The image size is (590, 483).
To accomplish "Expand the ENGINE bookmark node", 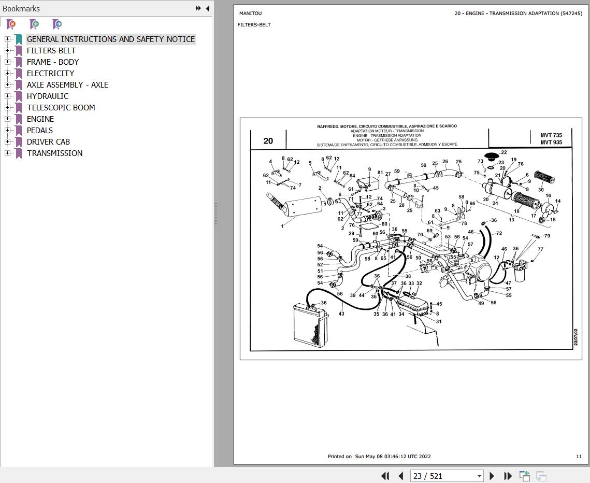I will click(x=7, y=119).
